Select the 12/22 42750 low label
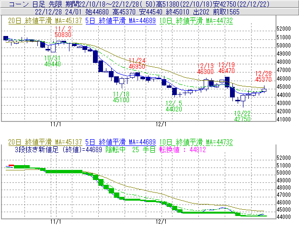The width and height of the screenshot is (299, 228). 242,116
